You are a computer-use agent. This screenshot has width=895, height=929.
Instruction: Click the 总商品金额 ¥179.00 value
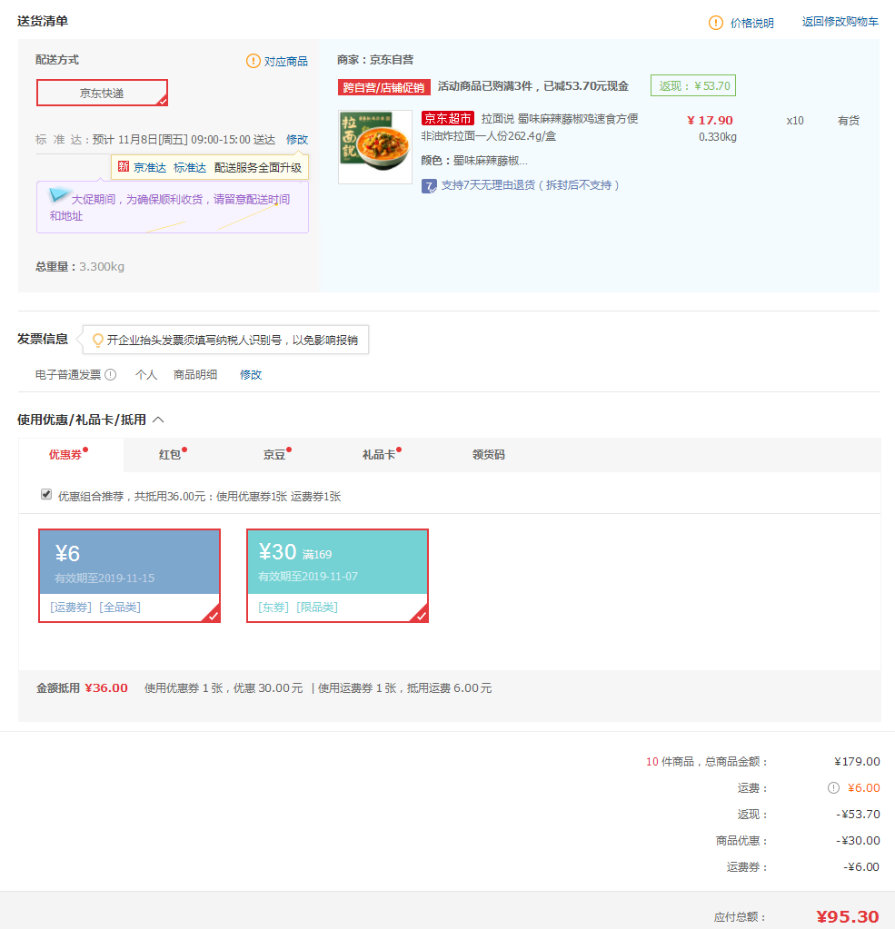click(x=857, y=761)
